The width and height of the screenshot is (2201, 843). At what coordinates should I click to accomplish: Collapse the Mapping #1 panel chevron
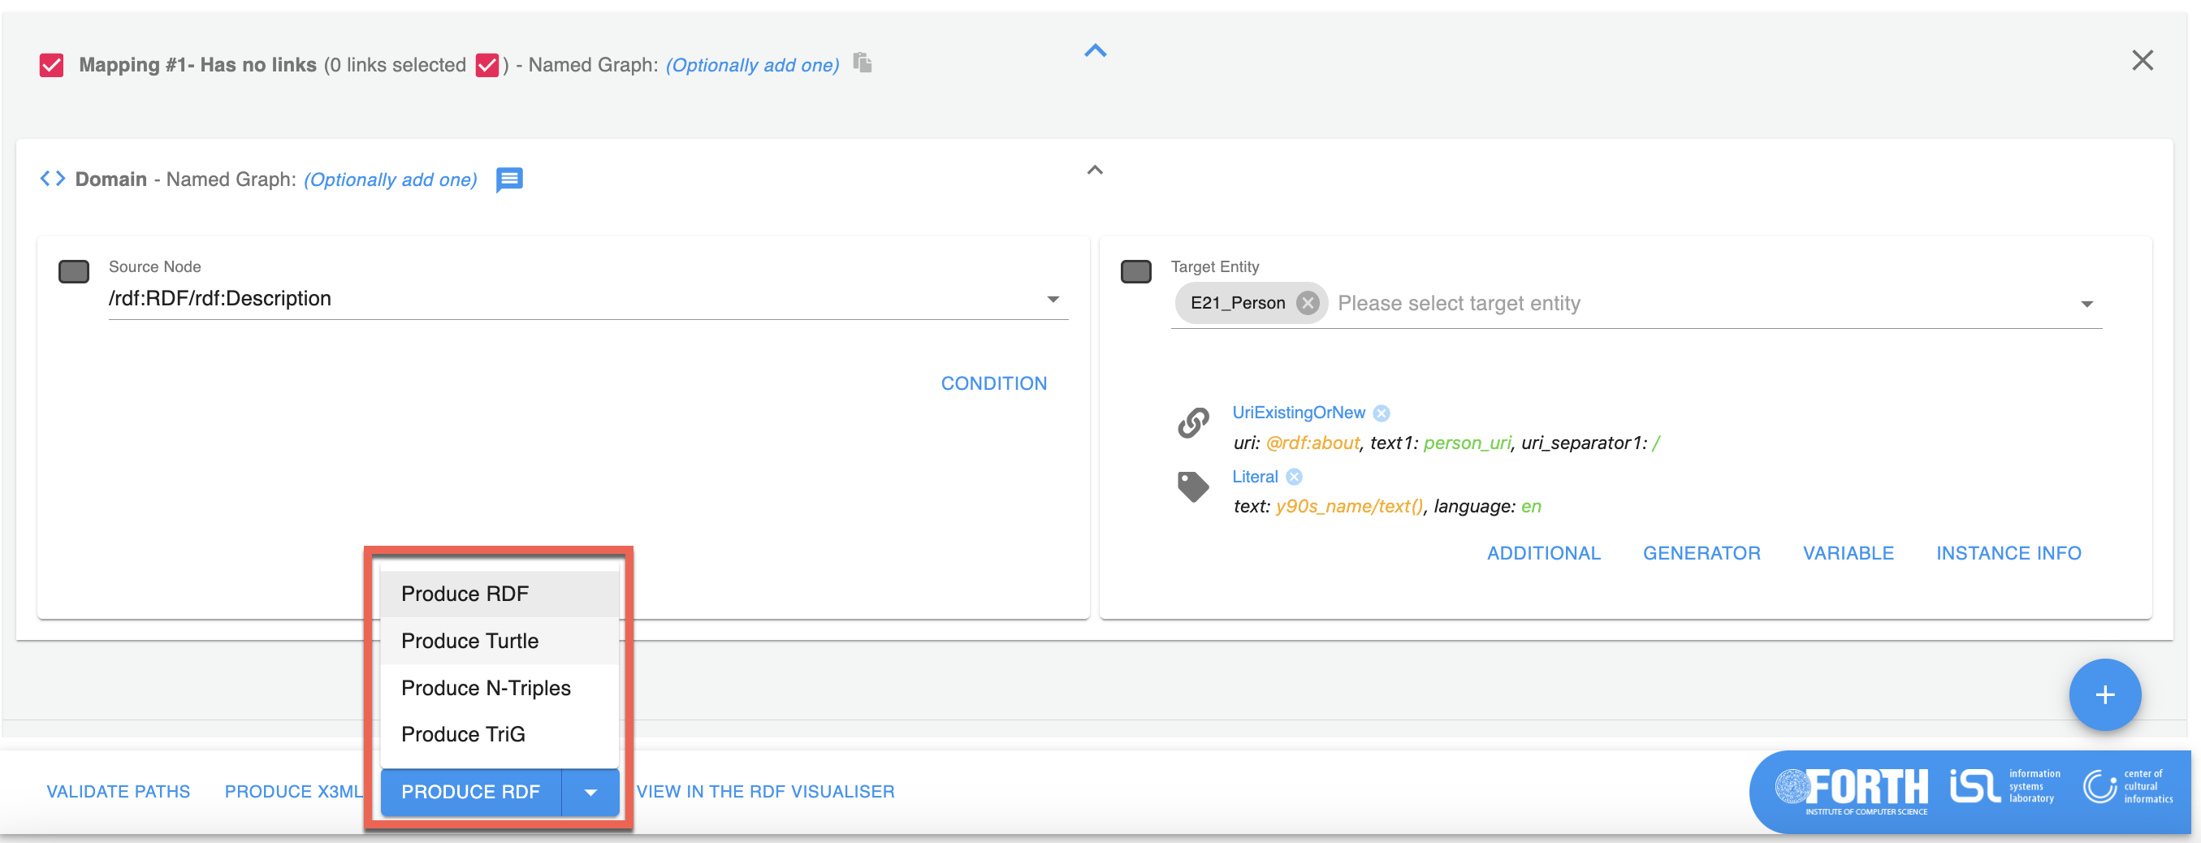pyautogui.click(x=1096, y=51)
